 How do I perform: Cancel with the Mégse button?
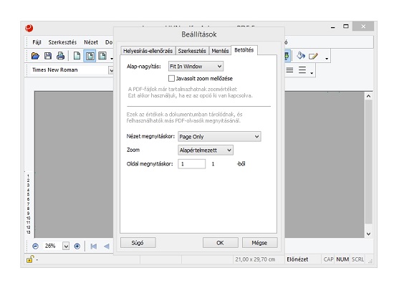tap(259, 243)
